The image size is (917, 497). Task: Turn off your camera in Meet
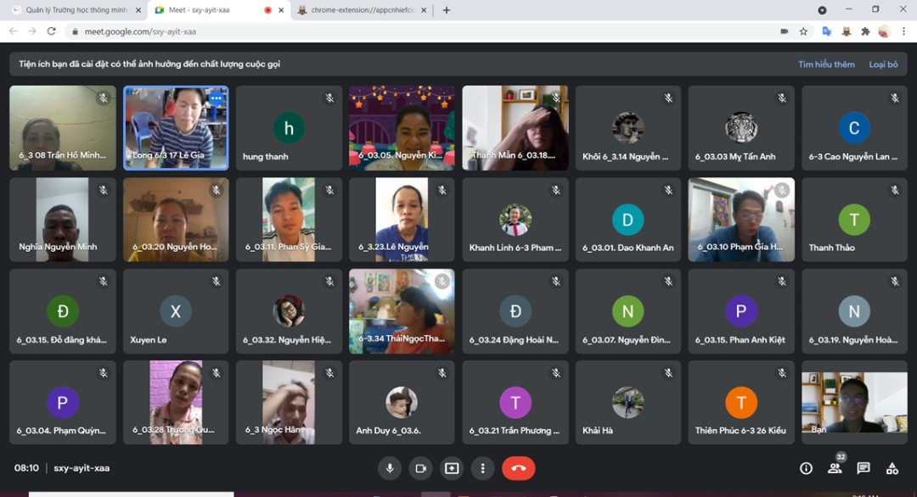420,468
